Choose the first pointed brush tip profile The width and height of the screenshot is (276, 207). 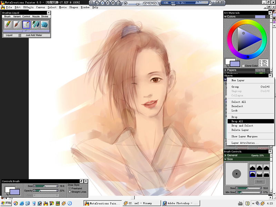[253, 167]
